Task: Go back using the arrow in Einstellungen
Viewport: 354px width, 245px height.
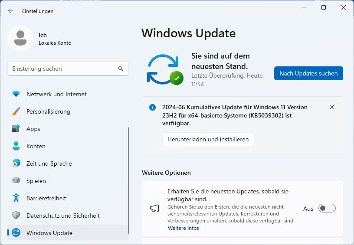Action: (x=10, y=11)
